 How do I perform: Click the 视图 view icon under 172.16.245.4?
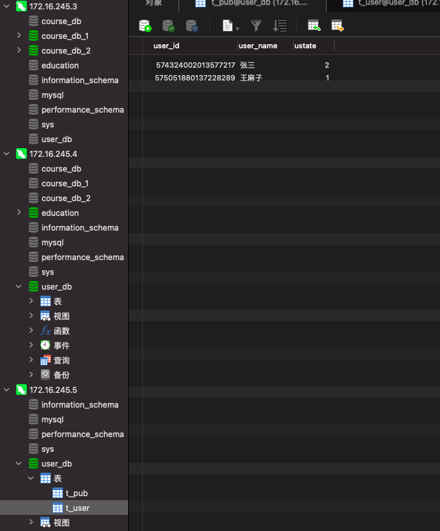pyautogui.click(x=46, y=316)
